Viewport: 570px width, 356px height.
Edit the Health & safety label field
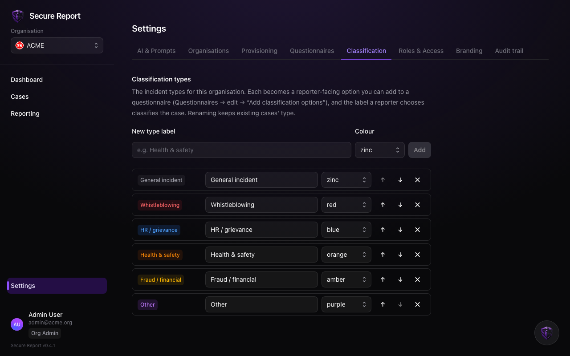[261, 255]
